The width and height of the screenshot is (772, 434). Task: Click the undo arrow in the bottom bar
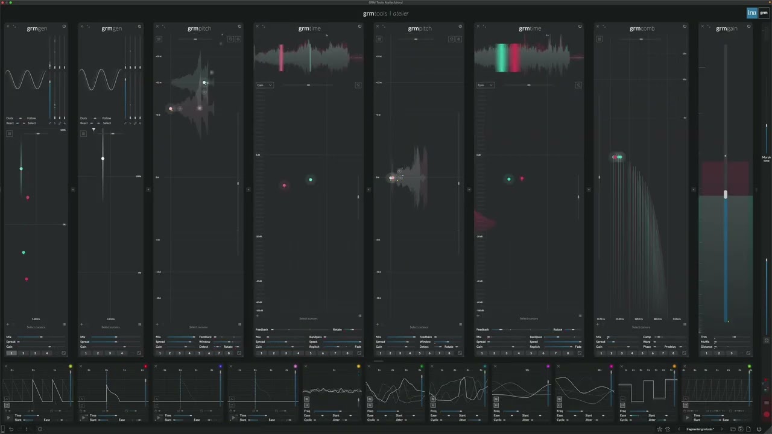click(11, 429)
